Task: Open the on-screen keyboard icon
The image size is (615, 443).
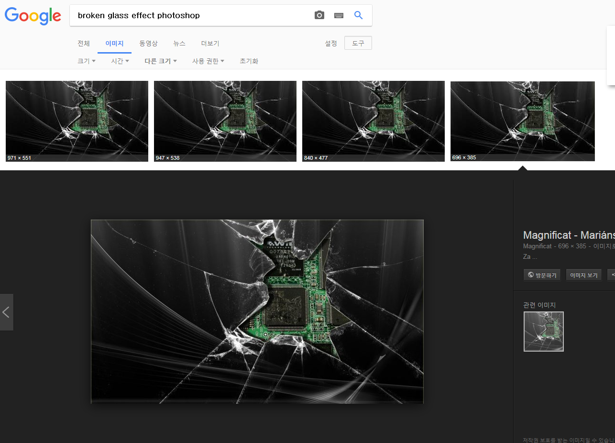Action: (x=339, y=15)
